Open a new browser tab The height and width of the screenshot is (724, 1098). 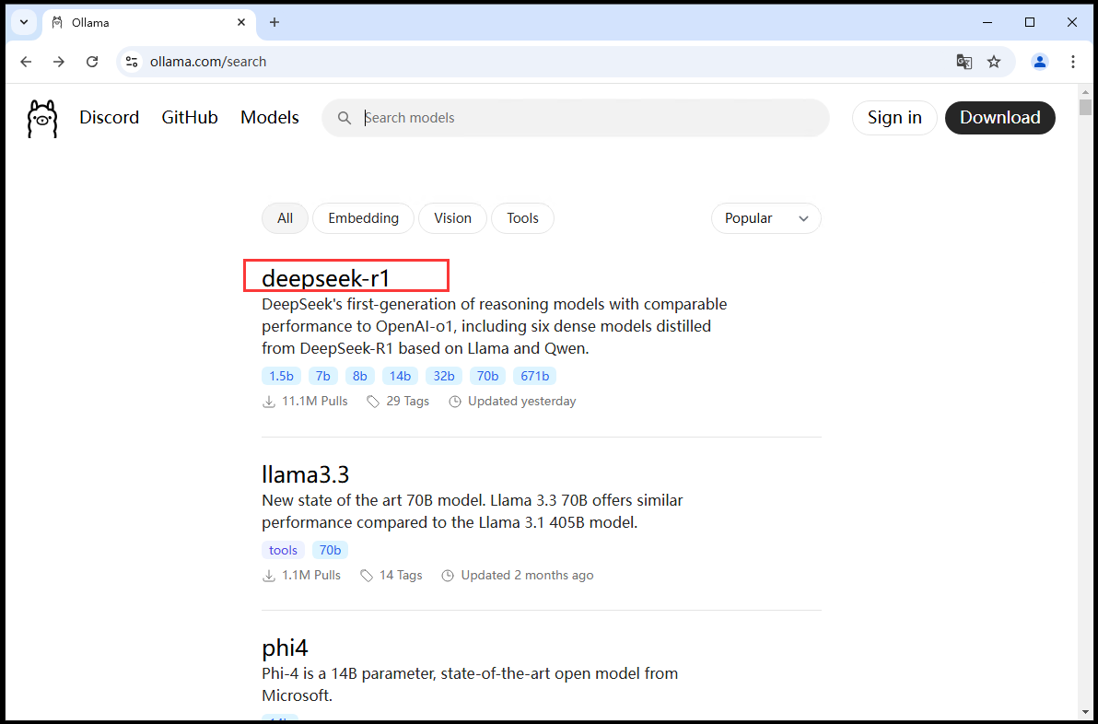pos(274,22)
